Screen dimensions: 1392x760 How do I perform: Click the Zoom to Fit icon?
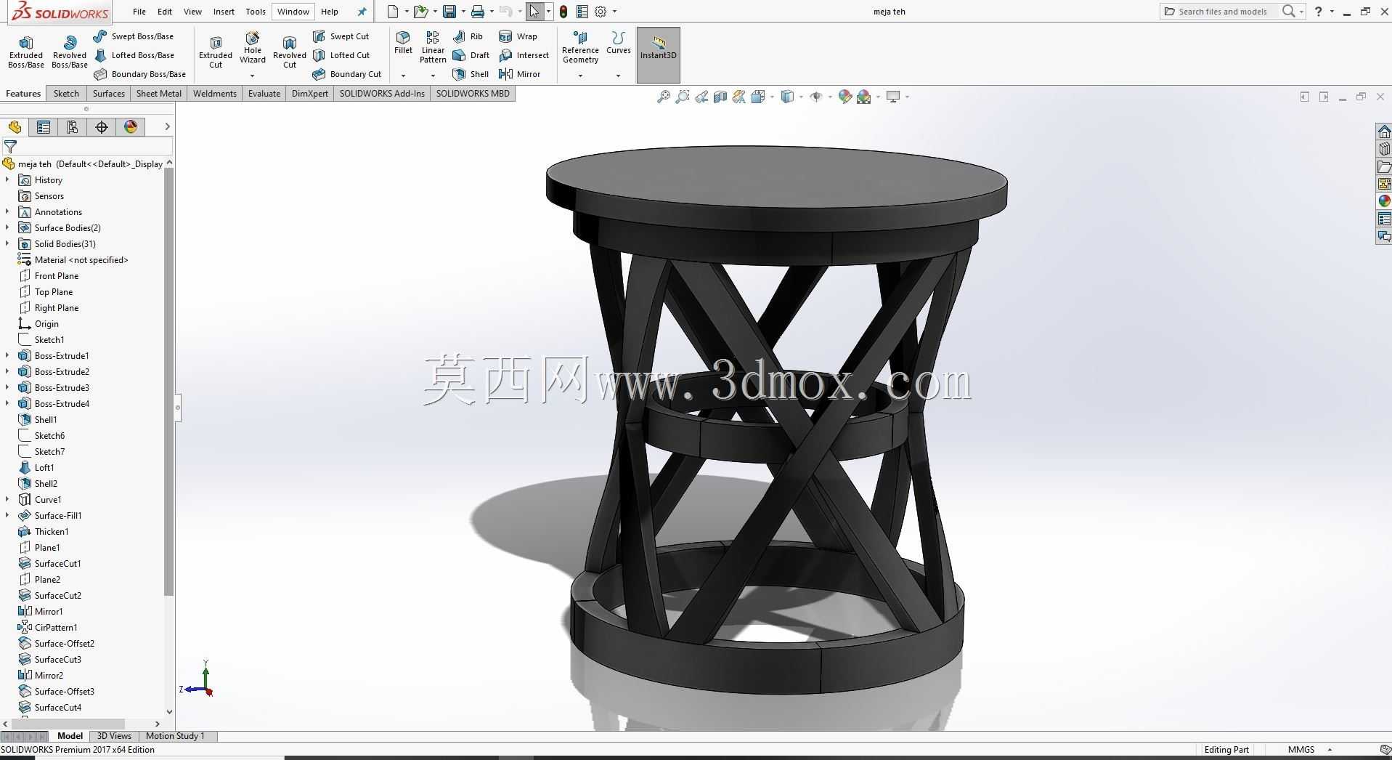point(663,97)
